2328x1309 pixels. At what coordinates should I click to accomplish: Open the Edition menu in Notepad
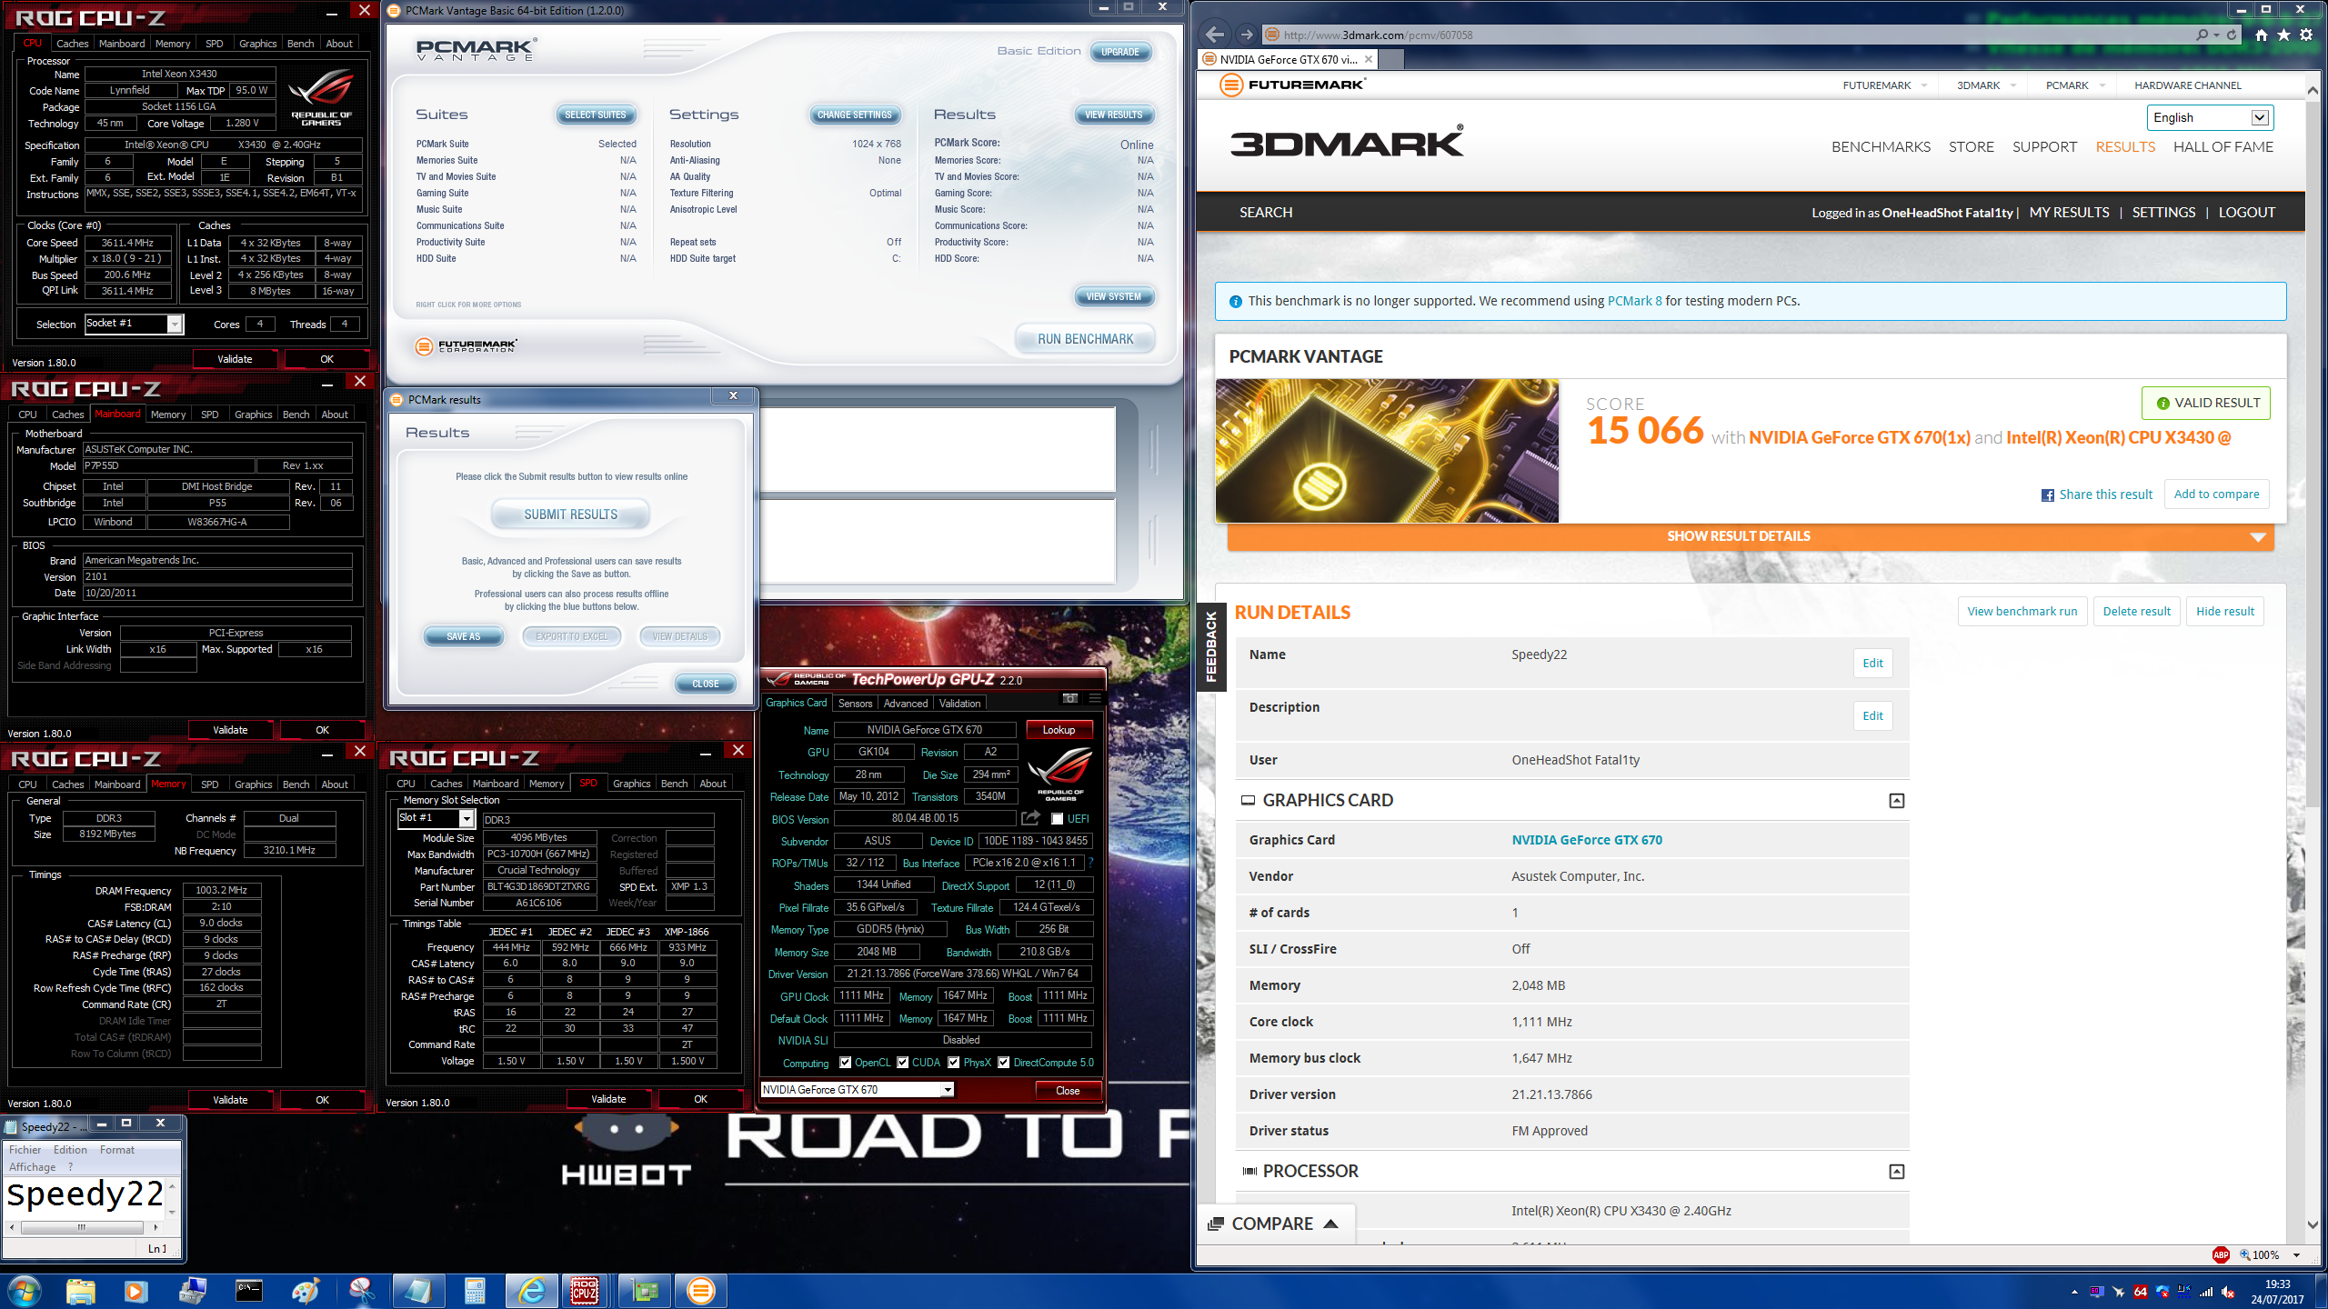click(x=70, y=1150)
